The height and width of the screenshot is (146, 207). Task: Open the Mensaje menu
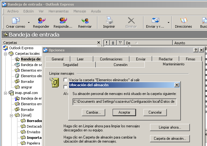pos(80,11)
